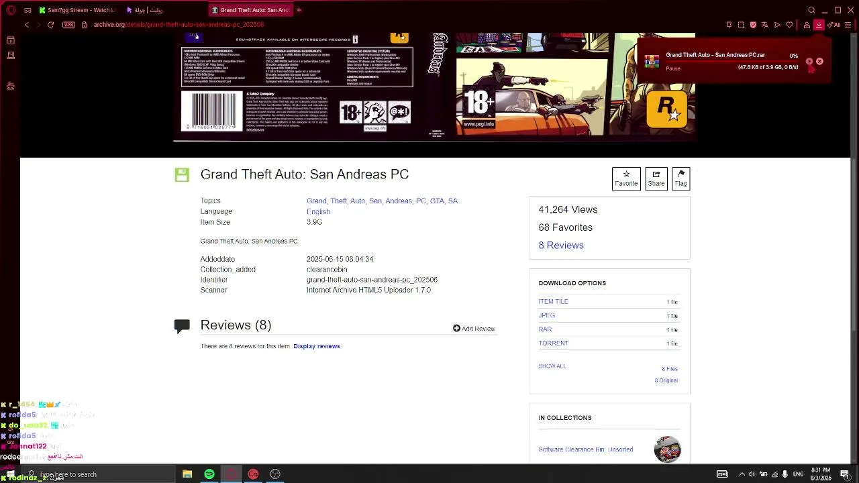This screenshot has height=483, width=859.
Task: Click the download progress bar
Action: [731, 61]
